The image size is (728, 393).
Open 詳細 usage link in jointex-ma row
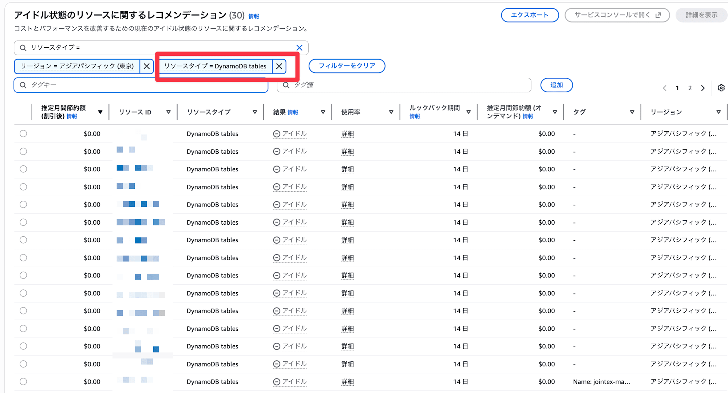pos(348,382)
